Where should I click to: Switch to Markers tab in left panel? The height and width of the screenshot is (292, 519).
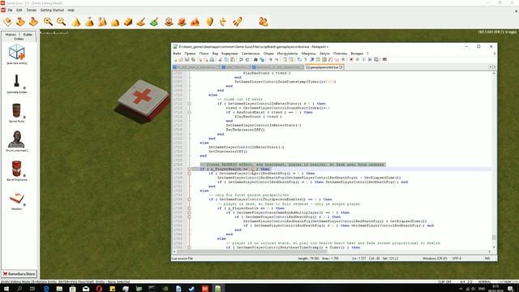(11, 34)
